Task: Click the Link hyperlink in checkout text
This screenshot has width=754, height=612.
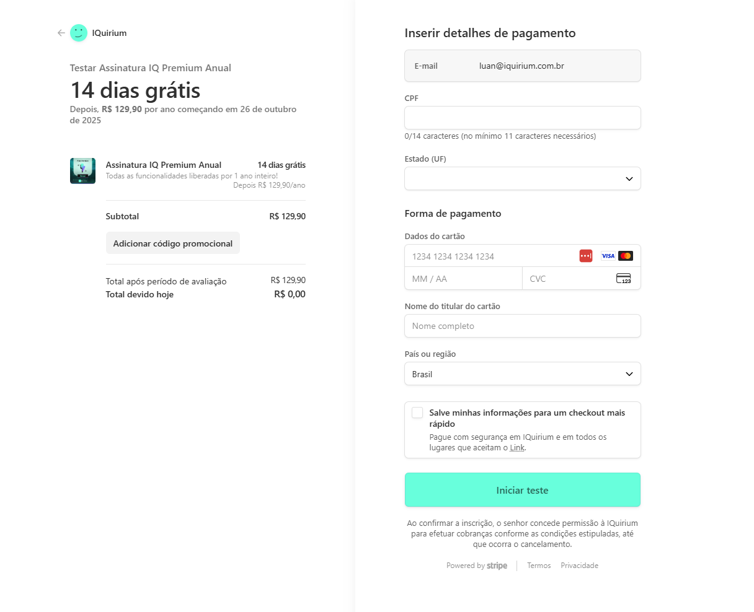Action: tap(517, 448)
